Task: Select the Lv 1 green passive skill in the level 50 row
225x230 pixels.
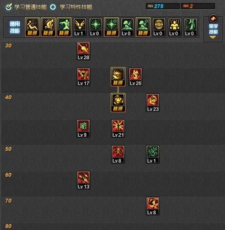Action: 152,154
